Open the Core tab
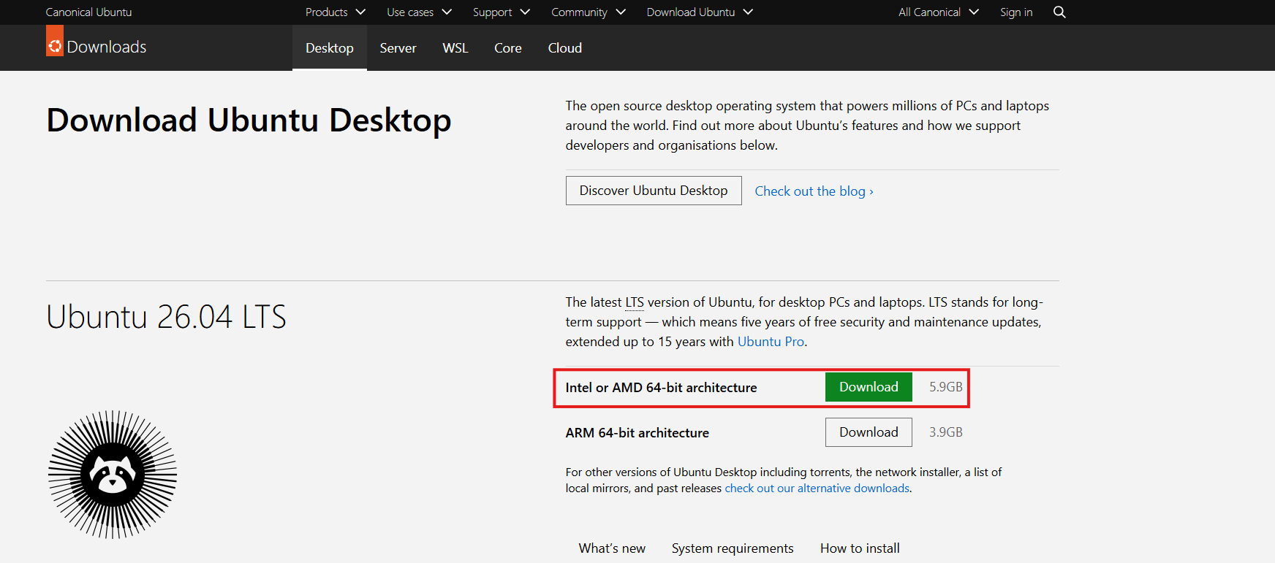Viewport: 1275px width, 563px height. [x=508, y=48]
